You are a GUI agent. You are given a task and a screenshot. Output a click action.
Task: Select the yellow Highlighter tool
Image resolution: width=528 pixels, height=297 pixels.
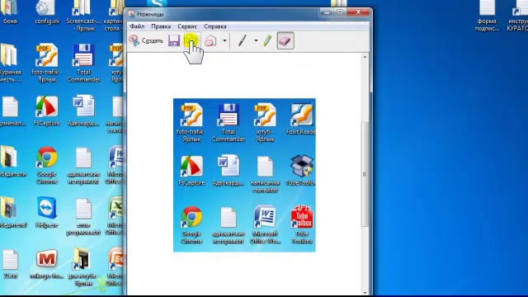point(267,40)
